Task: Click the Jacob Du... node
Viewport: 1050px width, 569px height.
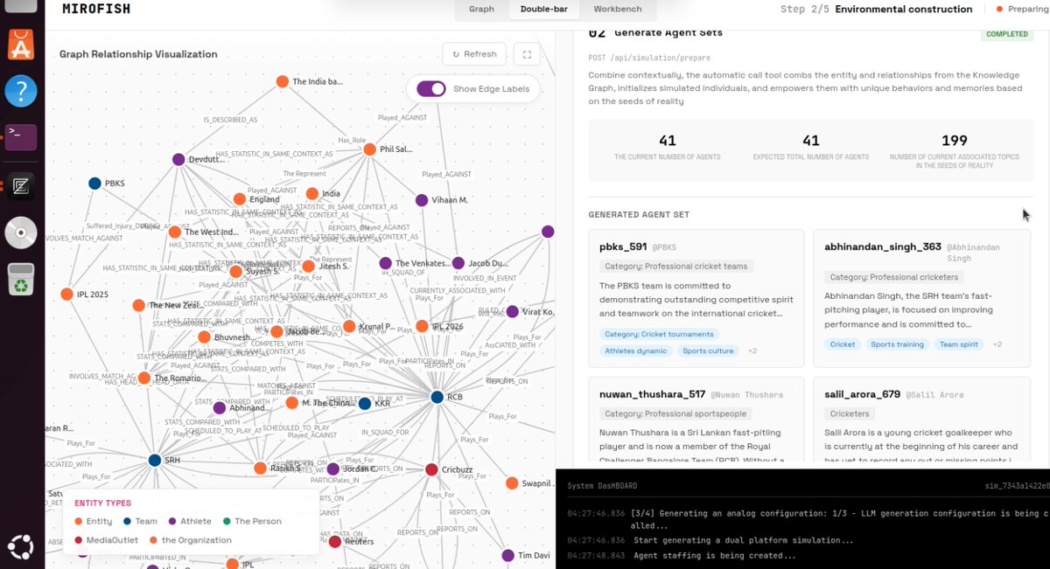Action: point(458,263)
